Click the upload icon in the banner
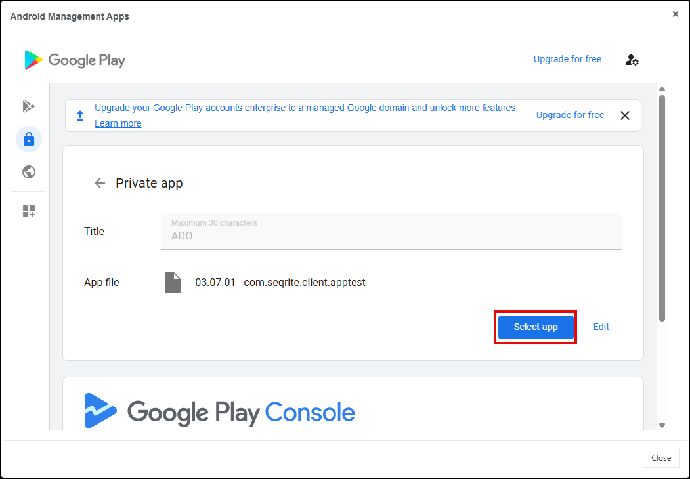 click(x=80, y=115)
